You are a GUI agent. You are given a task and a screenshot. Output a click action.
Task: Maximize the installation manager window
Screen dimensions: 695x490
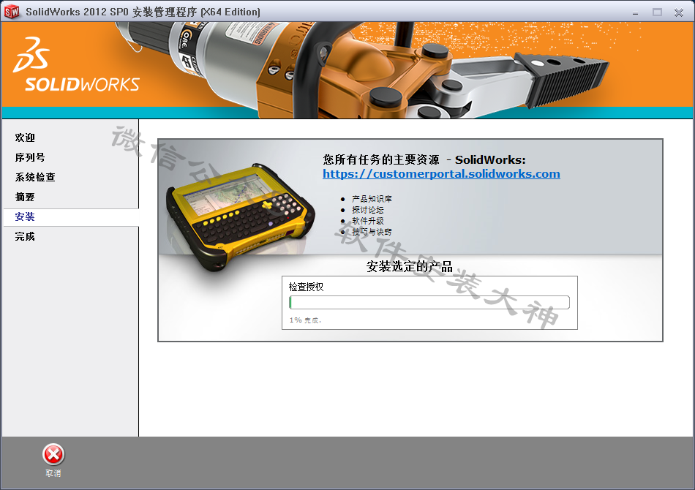(657, 12)
